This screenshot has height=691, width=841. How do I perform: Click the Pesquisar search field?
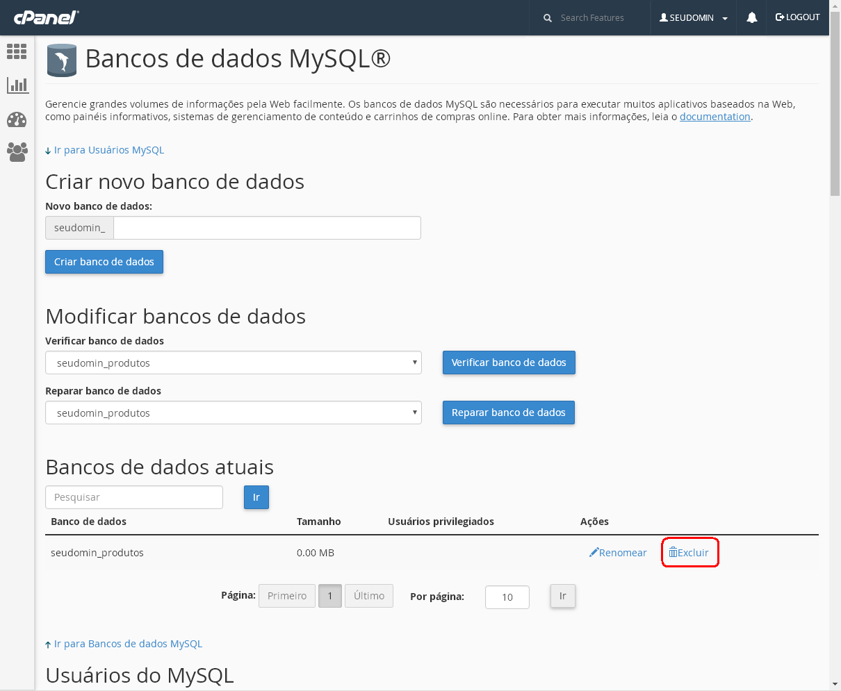click(x=134, y=497)
